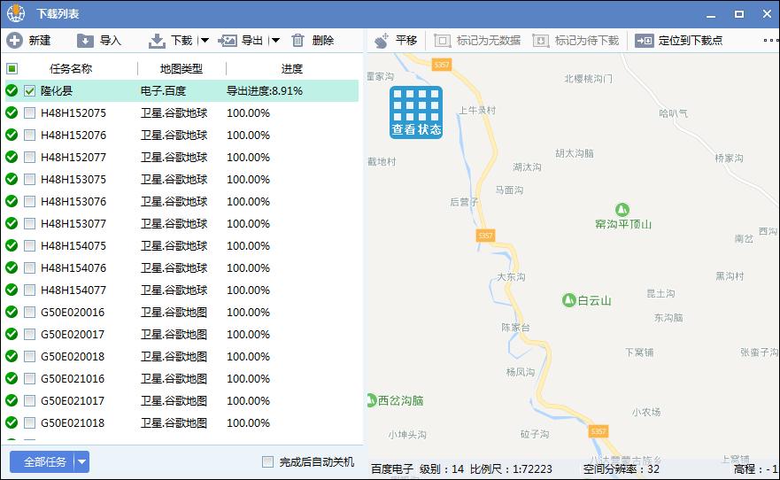The width and height of the screenshot is (780, 480).
Task: Select the H48H153077 task row name
Action: click(73, 224)
